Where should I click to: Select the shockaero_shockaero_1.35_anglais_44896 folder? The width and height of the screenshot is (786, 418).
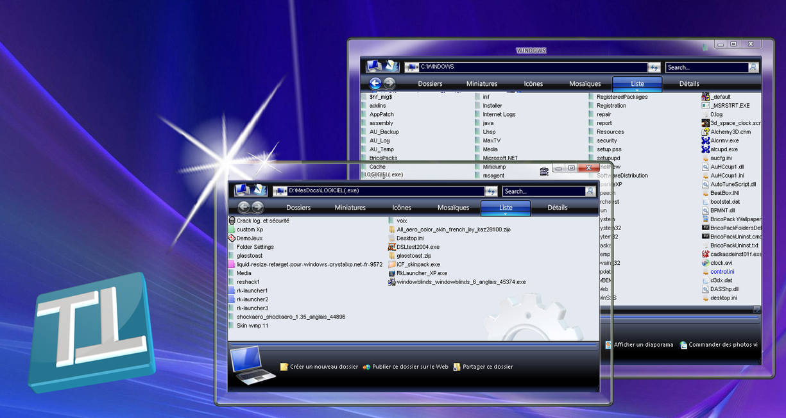[287, 317]
